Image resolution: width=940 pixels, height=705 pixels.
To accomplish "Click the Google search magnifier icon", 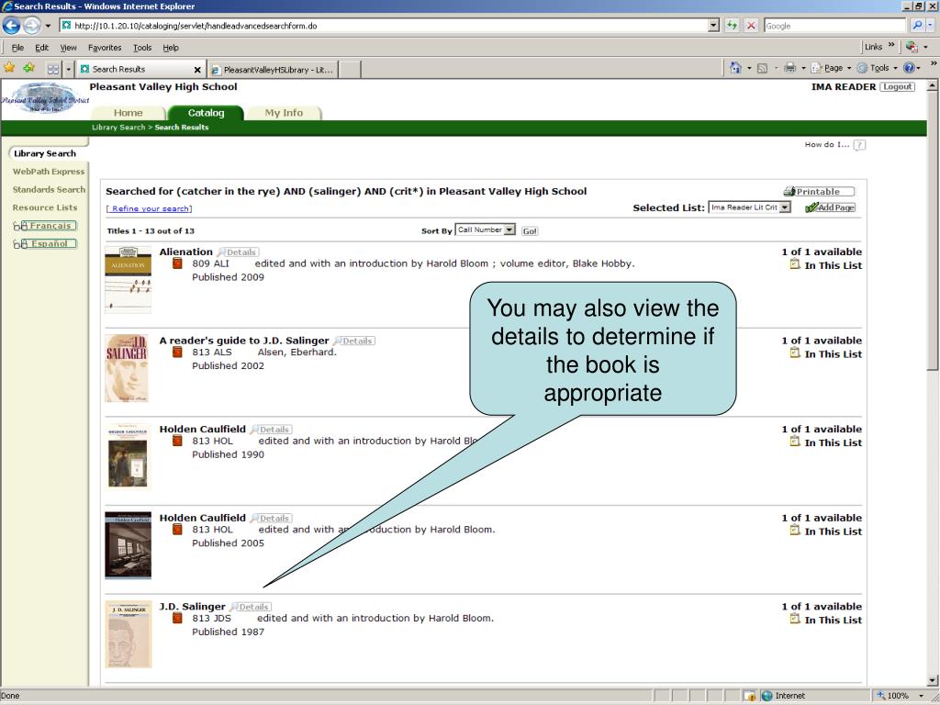I will pos(917,26).
